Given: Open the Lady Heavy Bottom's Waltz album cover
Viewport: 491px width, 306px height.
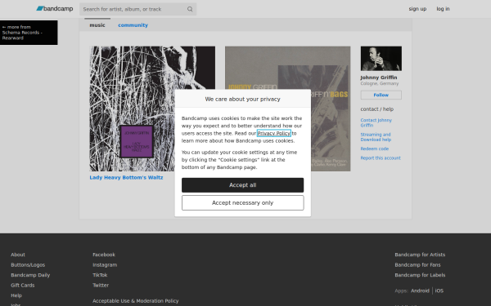Looking at the screenshot, I should 132,109.
